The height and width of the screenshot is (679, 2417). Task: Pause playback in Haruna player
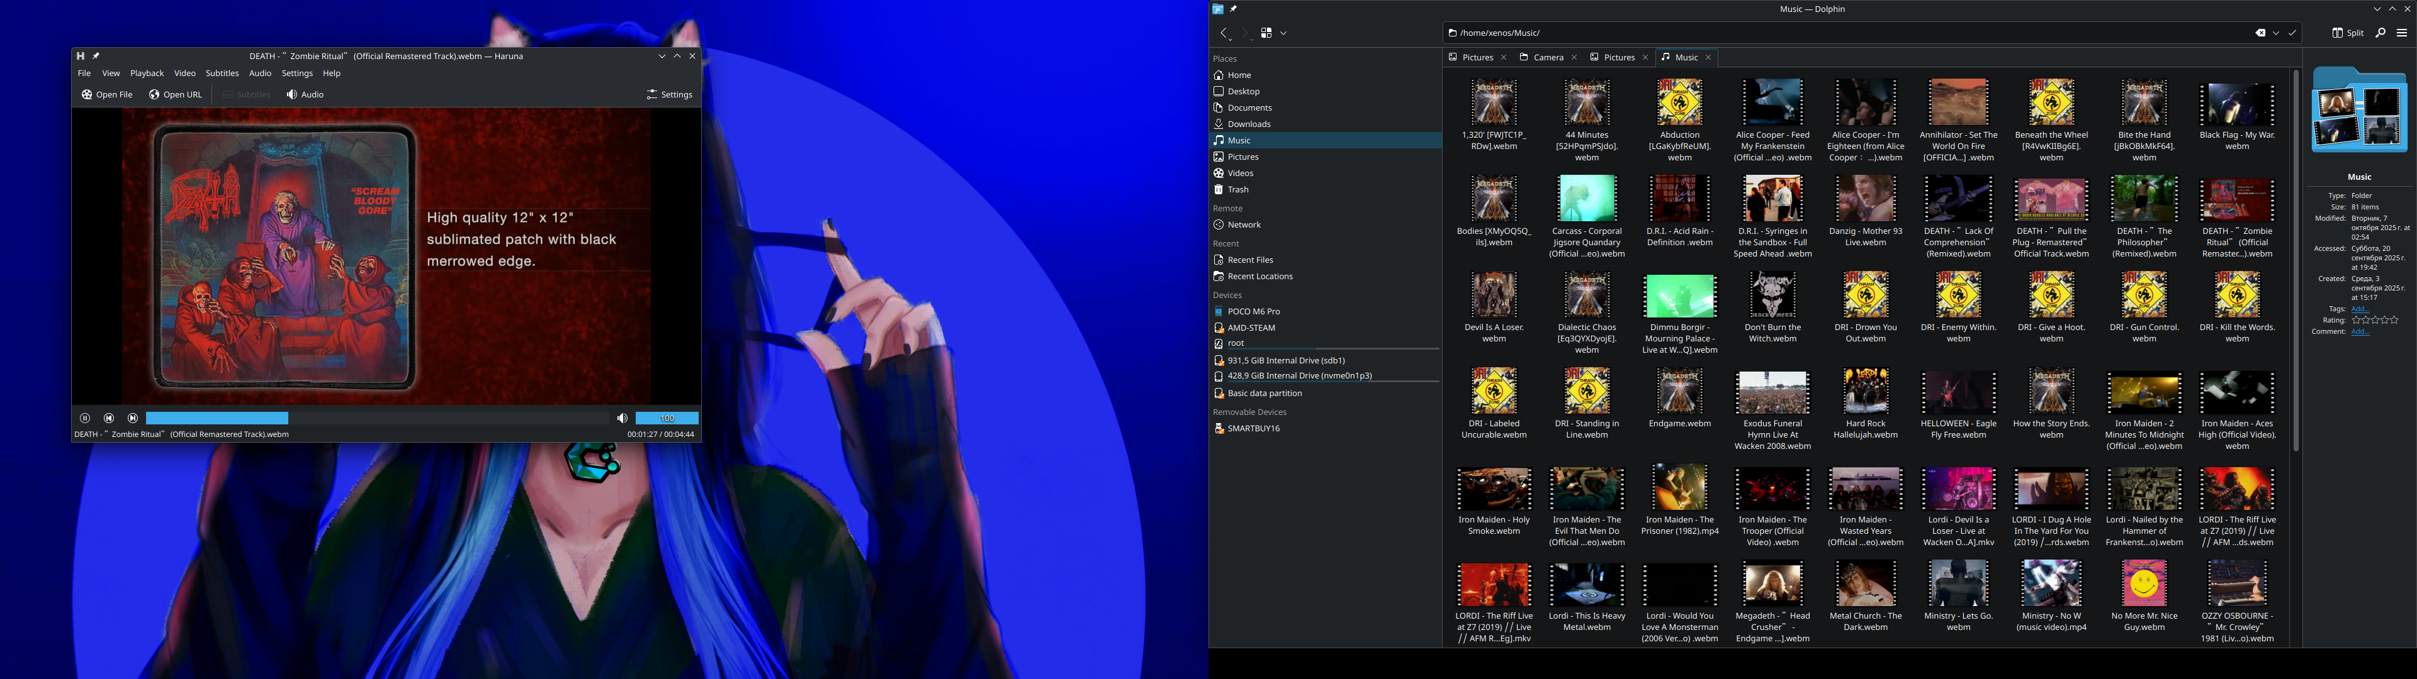tap(84, 418)
